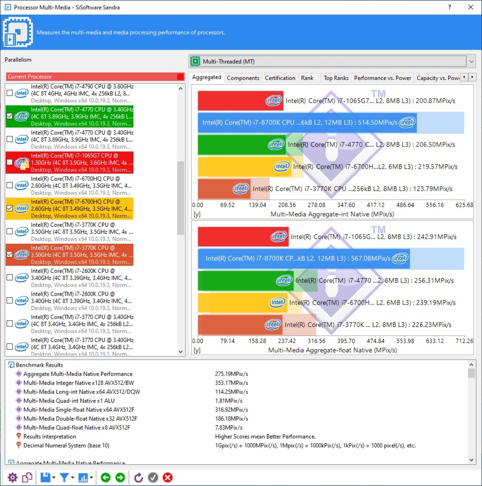Click the red Current Processor color swatch

[180, 76]
